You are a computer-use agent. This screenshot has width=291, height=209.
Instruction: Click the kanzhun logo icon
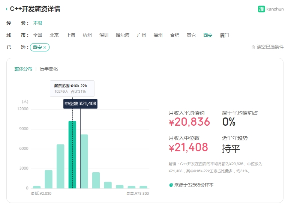[x=261, y=9]
